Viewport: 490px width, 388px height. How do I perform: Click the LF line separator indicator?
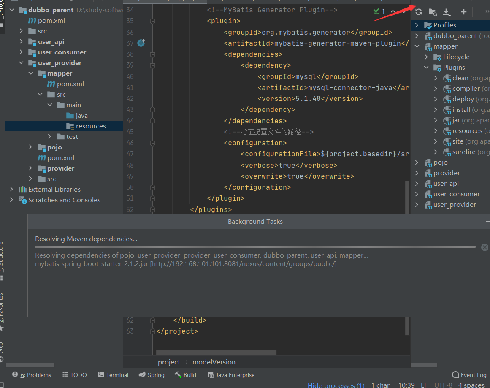(x=424, y=385)
